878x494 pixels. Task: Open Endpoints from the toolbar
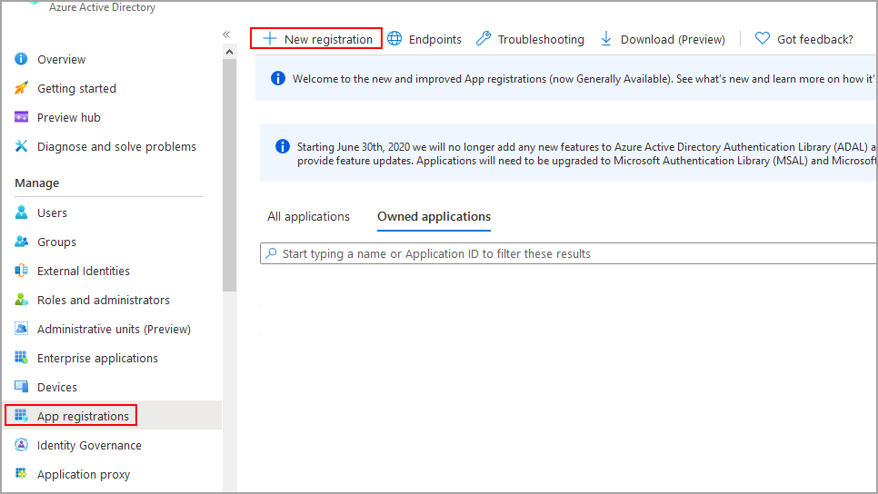coord(424,39)
